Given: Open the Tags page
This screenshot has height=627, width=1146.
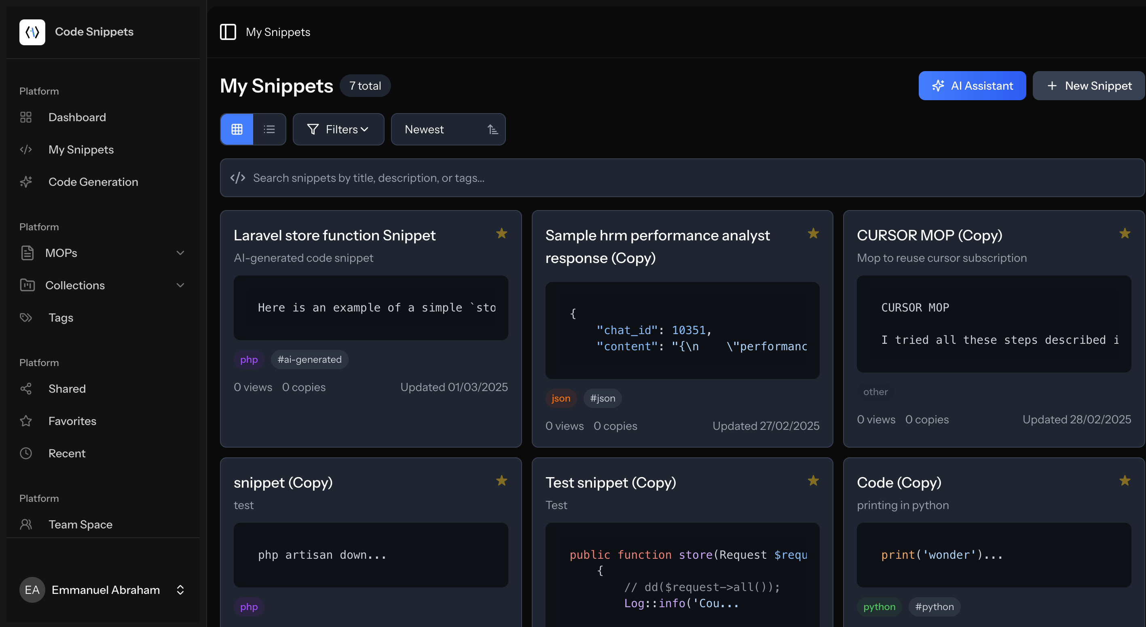Looking at the screenshot, I should pyautogui.click(x=61, y=318).
